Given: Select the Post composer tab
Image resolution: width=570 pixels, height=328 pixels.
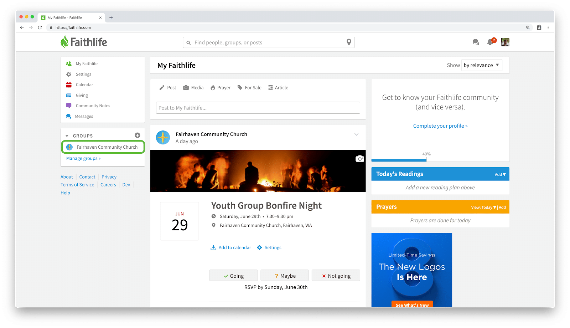Looking at the screenshot, I should [x=167, y=88].
